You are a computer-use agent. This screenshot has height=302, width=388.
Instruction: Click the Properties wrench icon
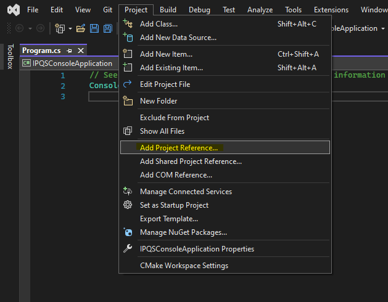coord(128,248)
